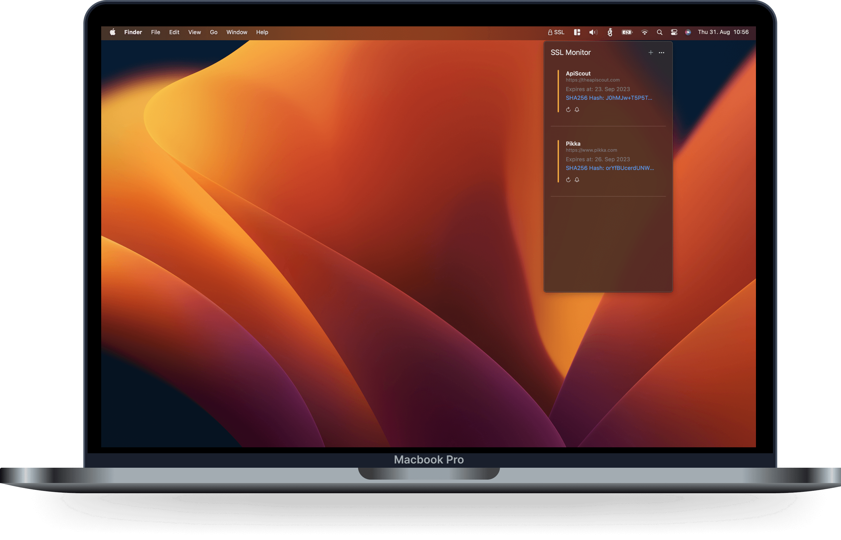Image resolution: width=841 pixels, height=540 pixels.
Task: Open the Help menu
Action: (262, 32)
